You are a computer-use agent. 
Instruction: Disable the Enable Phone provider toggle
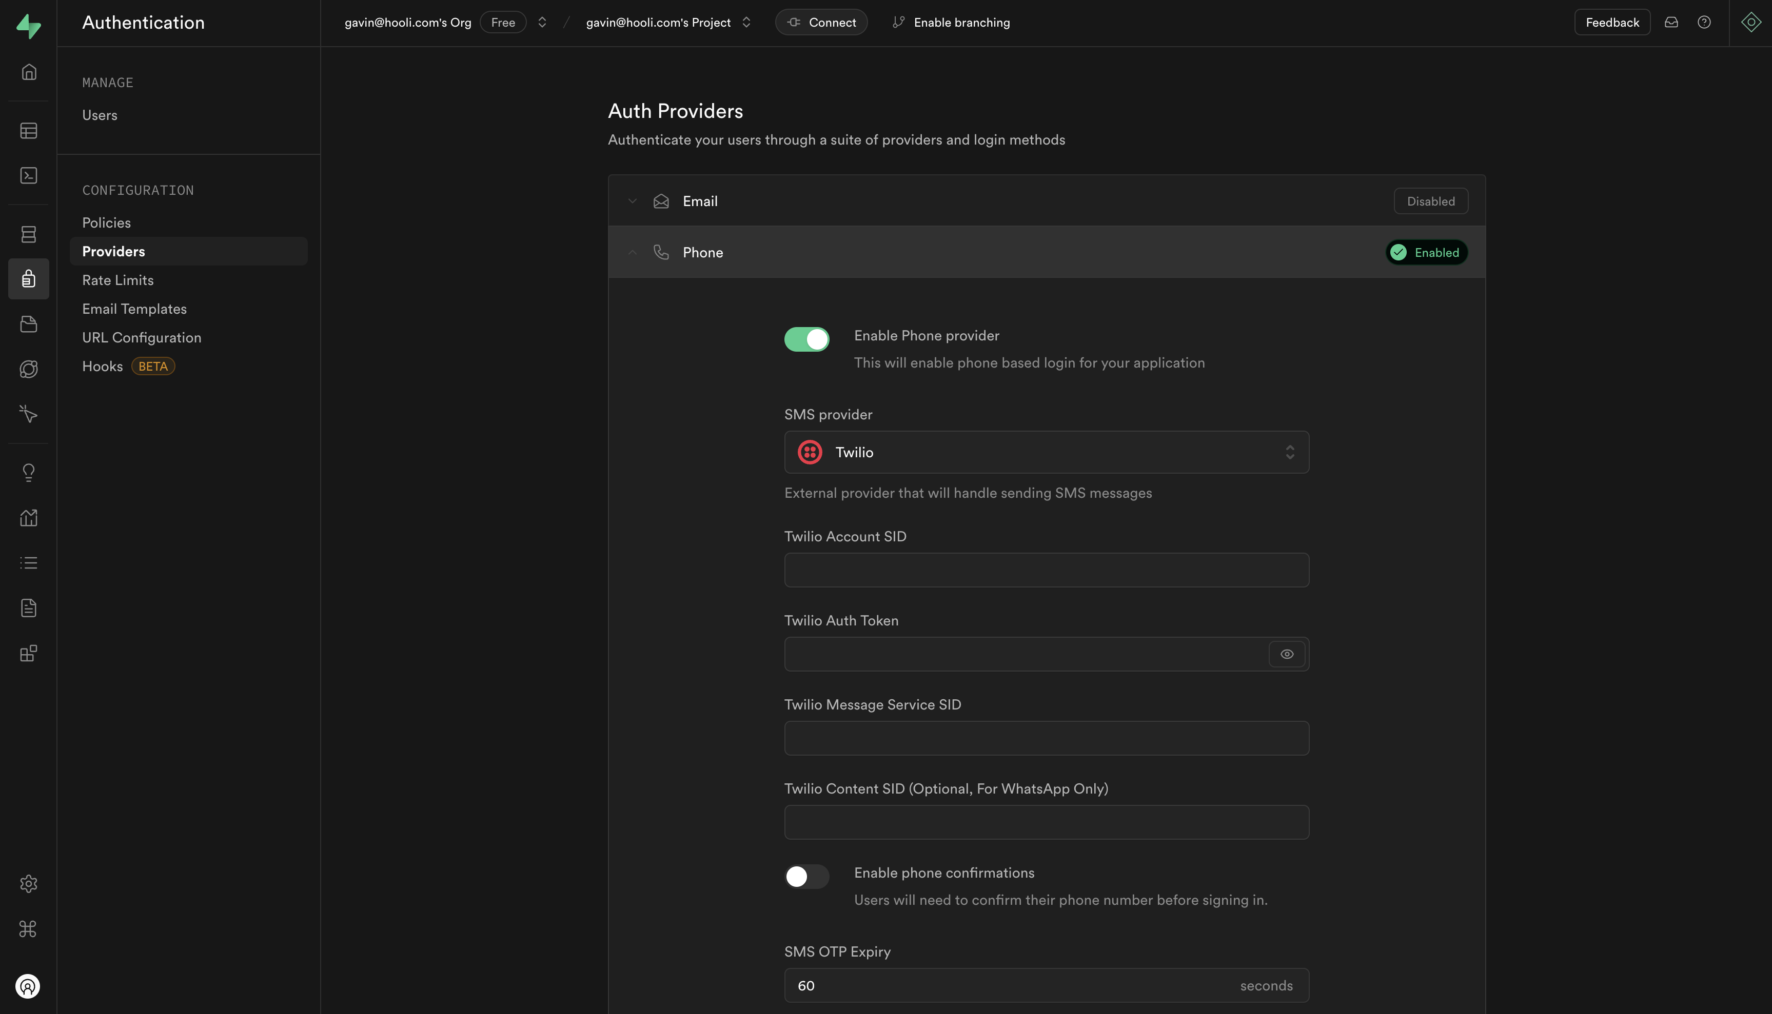(x=806, y=339)
